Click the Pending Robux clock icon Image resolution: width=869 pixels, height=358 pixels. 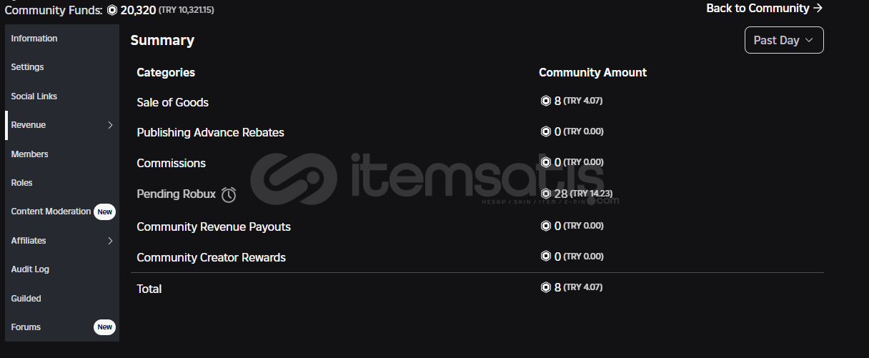(x=229, y=194)
